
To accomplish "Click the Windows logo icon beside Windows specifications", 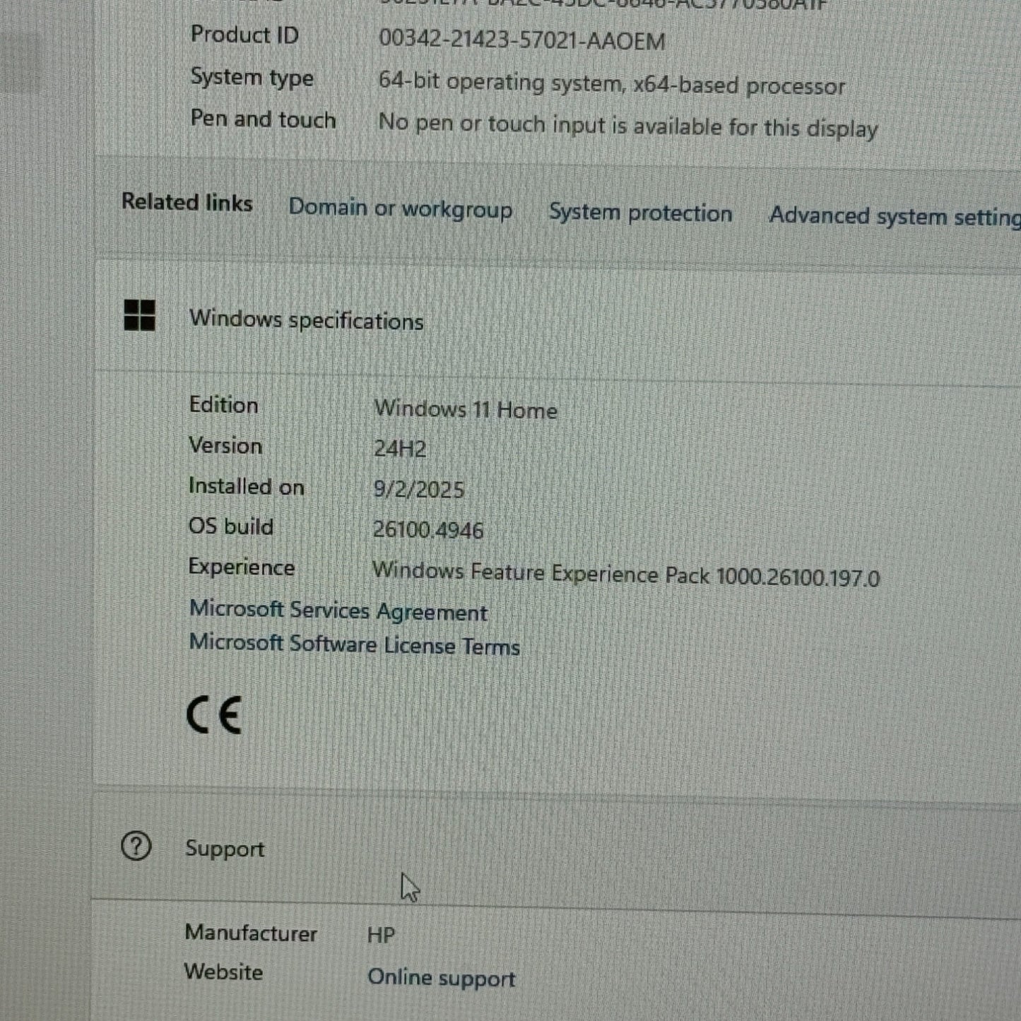I will tap(139, 315).
